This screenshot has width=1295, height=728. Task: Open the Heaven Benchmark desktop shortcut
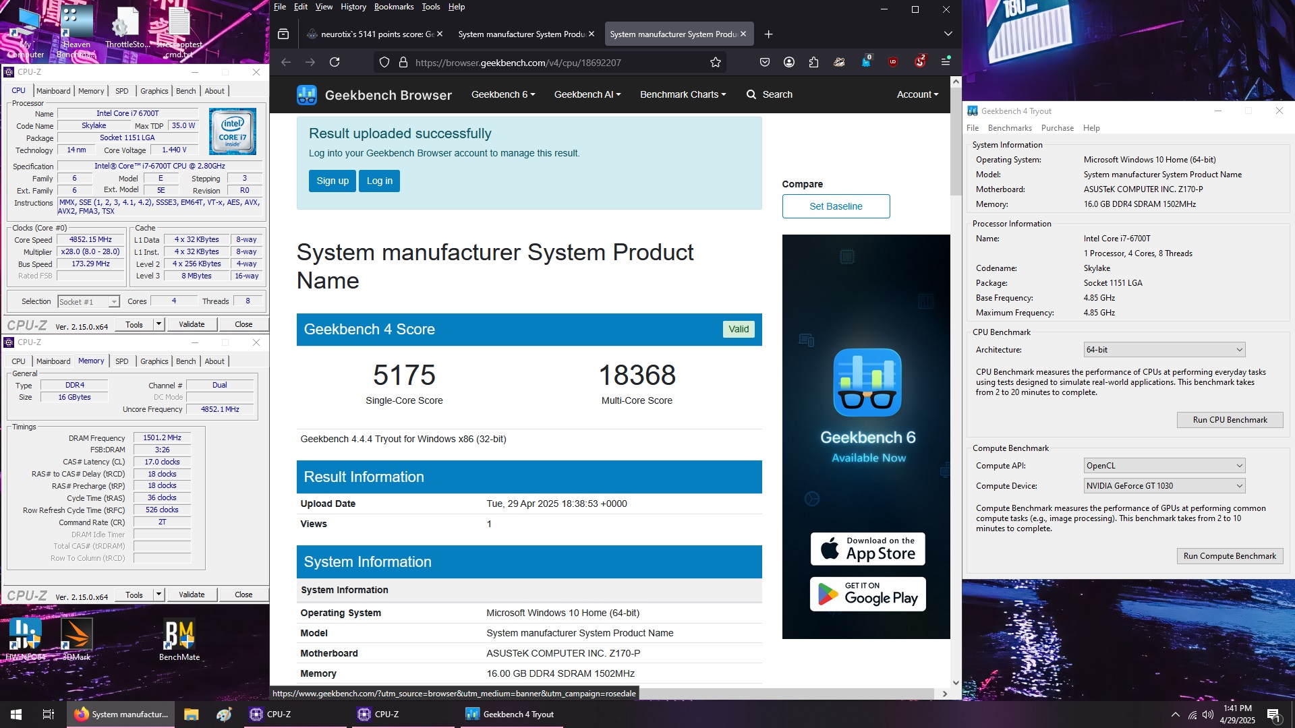(76, 31)
